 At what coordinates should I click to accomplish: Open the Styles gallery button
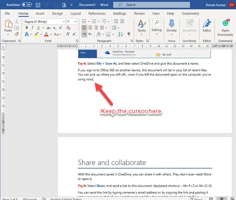coord(142,28)
